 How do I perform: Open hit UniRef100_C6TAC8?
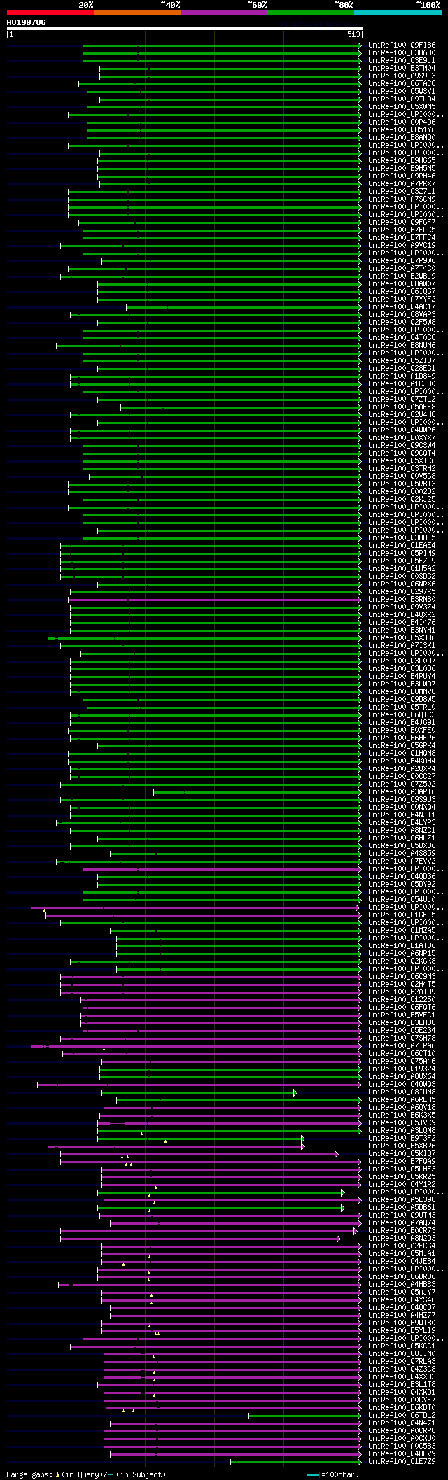(x=402, y=83)
